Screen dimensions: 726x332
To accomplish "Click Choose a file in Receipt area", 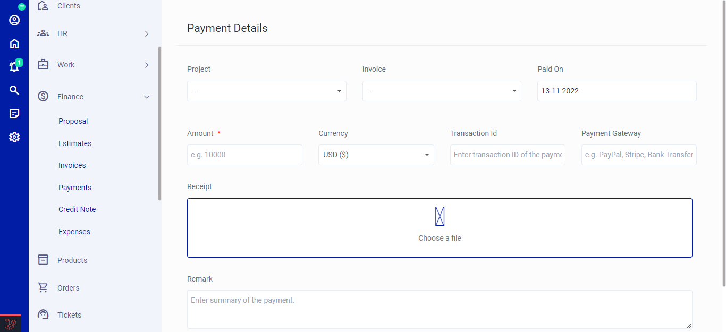I will [440, 227].
